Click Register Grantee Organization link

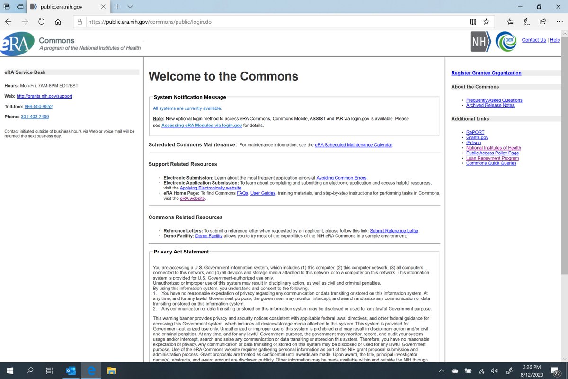pos(486,73)
